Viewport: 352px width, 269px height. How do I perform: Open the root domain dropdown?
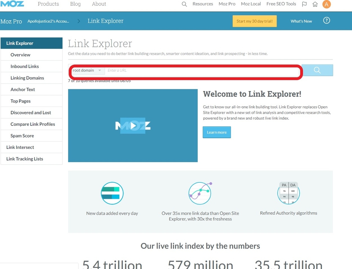(87, 70)
